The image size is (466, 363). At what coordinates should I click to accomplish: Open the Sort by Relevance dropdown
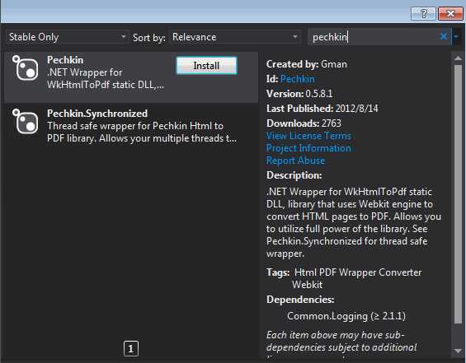click(x=235, y=37)
